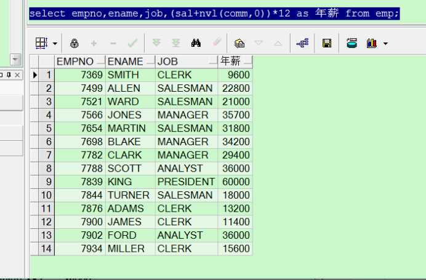Viewport: 426px width, 280px height.
Task: Select the FORD name cell
Action: tap(130, 235)
